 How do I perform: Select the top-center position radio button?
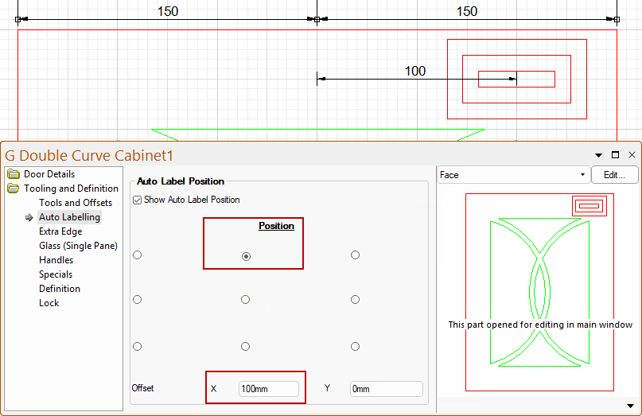[246, 256]
